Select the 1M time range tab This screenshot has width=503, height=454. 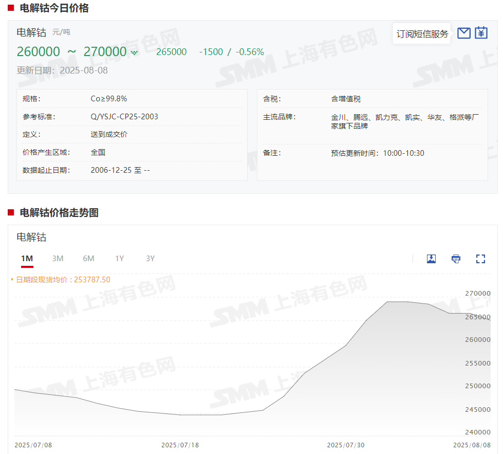pyautogui.click(x=27, y=259)
